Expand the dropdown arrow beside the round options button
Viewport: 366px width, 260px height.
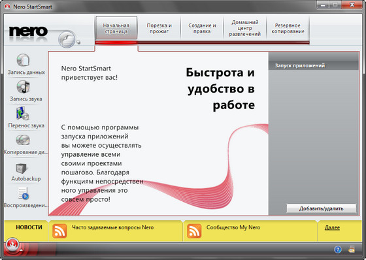(78, 42)
